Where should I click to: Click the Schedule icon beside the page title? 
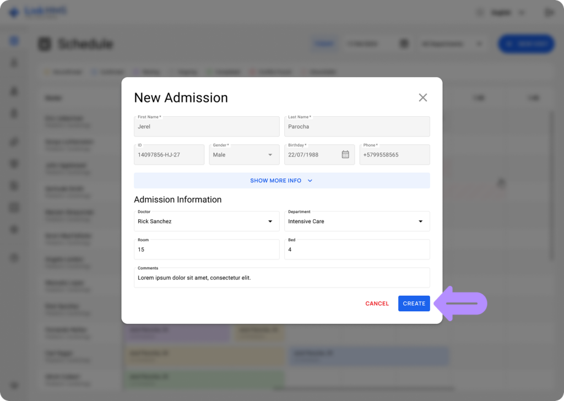[x=46, y=44]
